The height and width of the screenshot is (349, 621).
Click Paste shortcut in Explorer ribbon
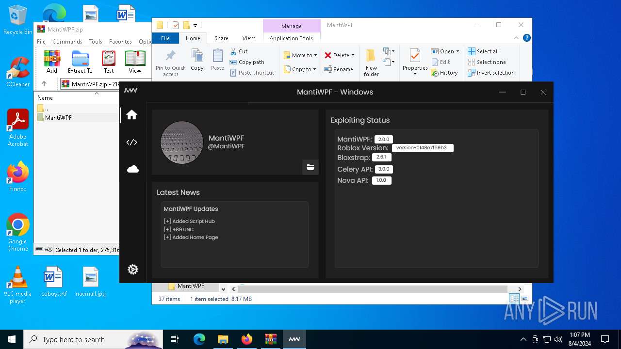coord(252,73)
